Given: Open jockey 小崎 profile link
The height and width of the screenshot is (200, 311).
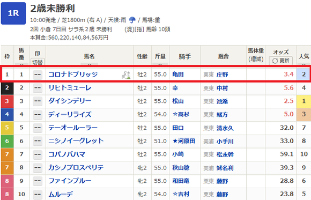Looking at the screenshot, I should pyautogui.click(x=178, y=154).
